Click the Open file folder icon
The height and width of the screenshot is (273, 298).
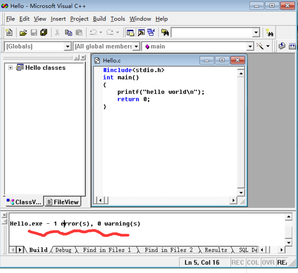click(x=23, y=33)
